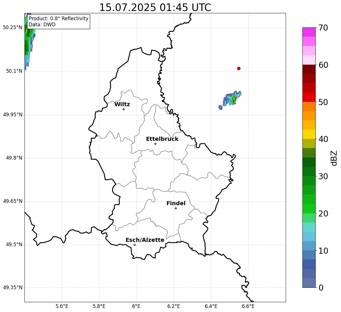341x312 pixels.
Task: Click the title '15.07.2025 01:45 UTC'
Action: click(155, 8)
